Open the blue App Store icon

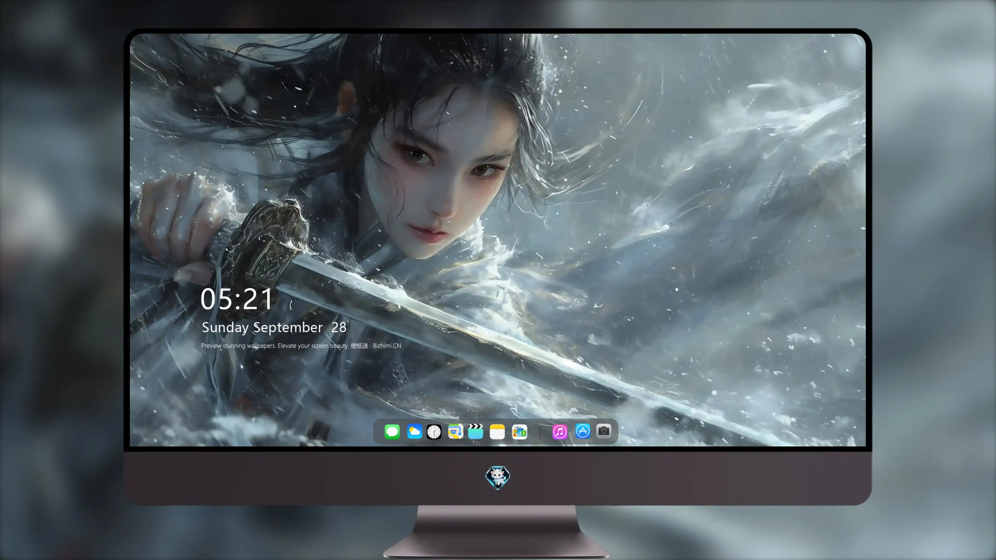(583, 431)
